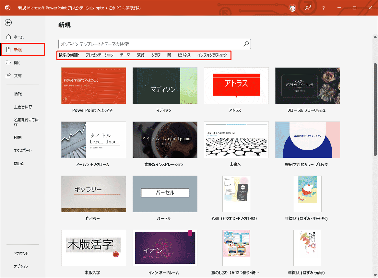The width and height of the screenshot is (378, 278).
Task: Click the 図 search suggestion
Action: click(x=169, y=55)
